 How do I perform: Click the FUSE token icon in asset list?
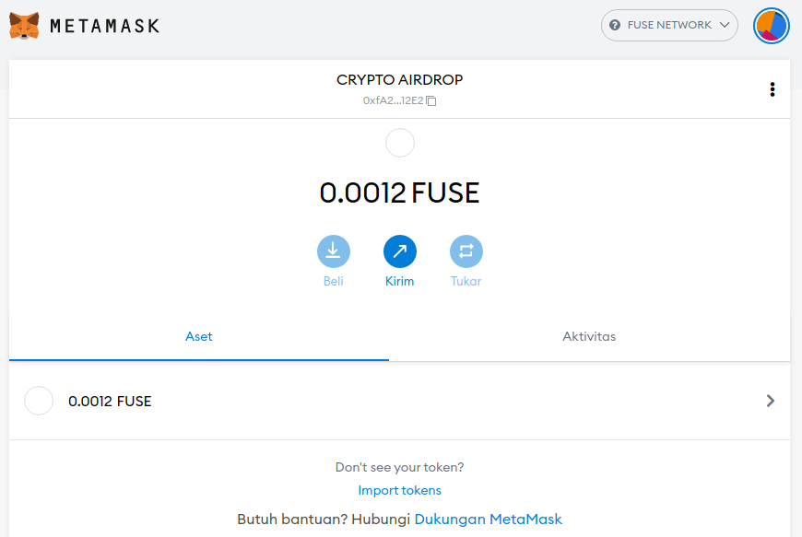pos(39,401)
